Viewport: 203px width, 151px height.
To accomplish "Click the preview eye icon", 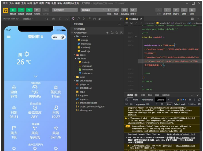I will point(116,10).
